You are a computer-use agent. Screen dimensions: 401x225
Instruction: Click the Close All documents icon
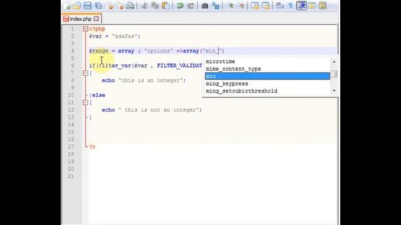pyautogui.click(x=120, y=6)
